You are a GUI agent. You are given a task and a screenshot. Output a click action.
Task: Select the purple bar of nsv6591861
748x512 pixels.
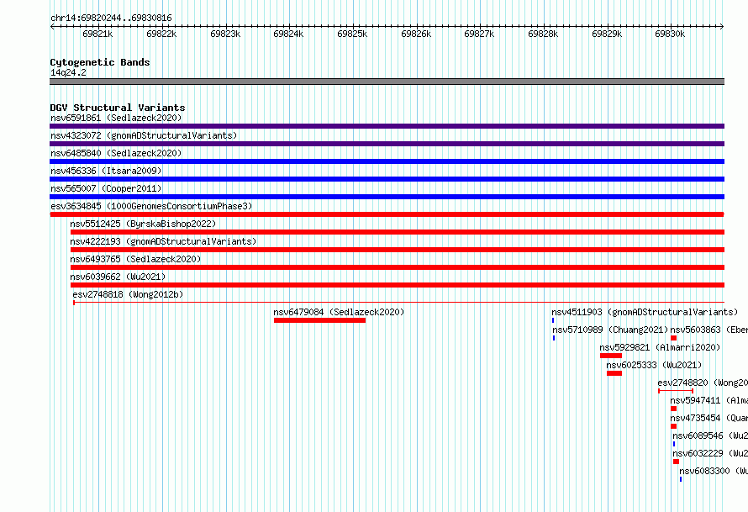(x=387, y=126)
